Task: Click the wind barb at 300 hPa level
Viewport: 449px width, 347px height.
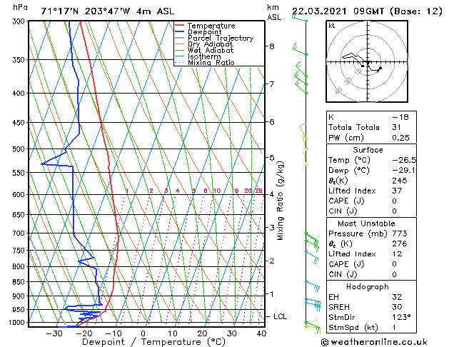Action: (299, 19)
